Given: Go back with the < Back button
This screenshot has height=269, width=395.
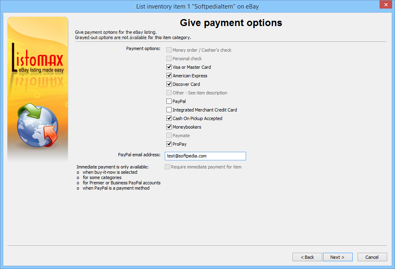Looking at the screenshot, I should point(307,257).
